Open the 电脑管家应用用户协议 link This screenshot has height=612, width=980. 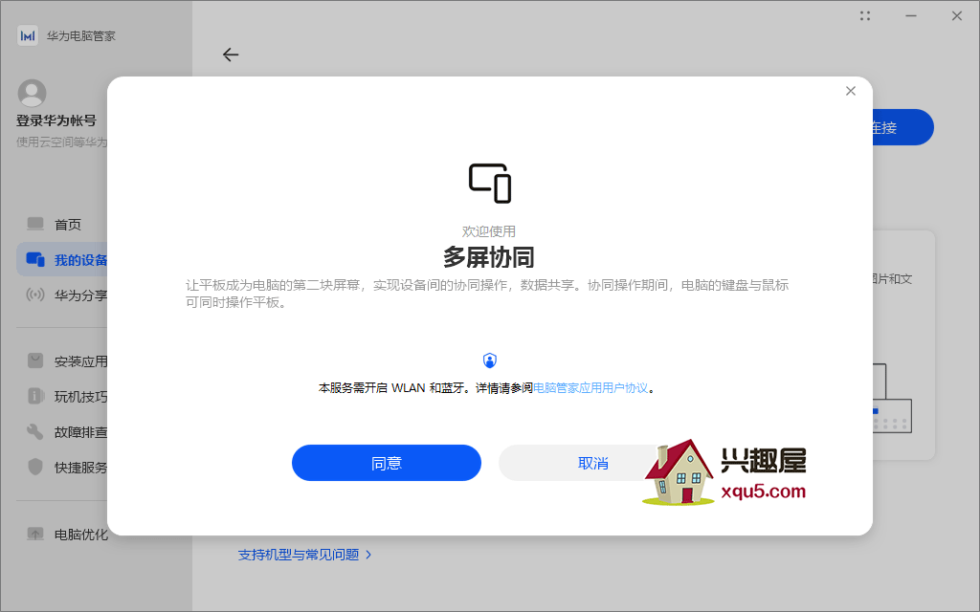[x=590, y=388]
